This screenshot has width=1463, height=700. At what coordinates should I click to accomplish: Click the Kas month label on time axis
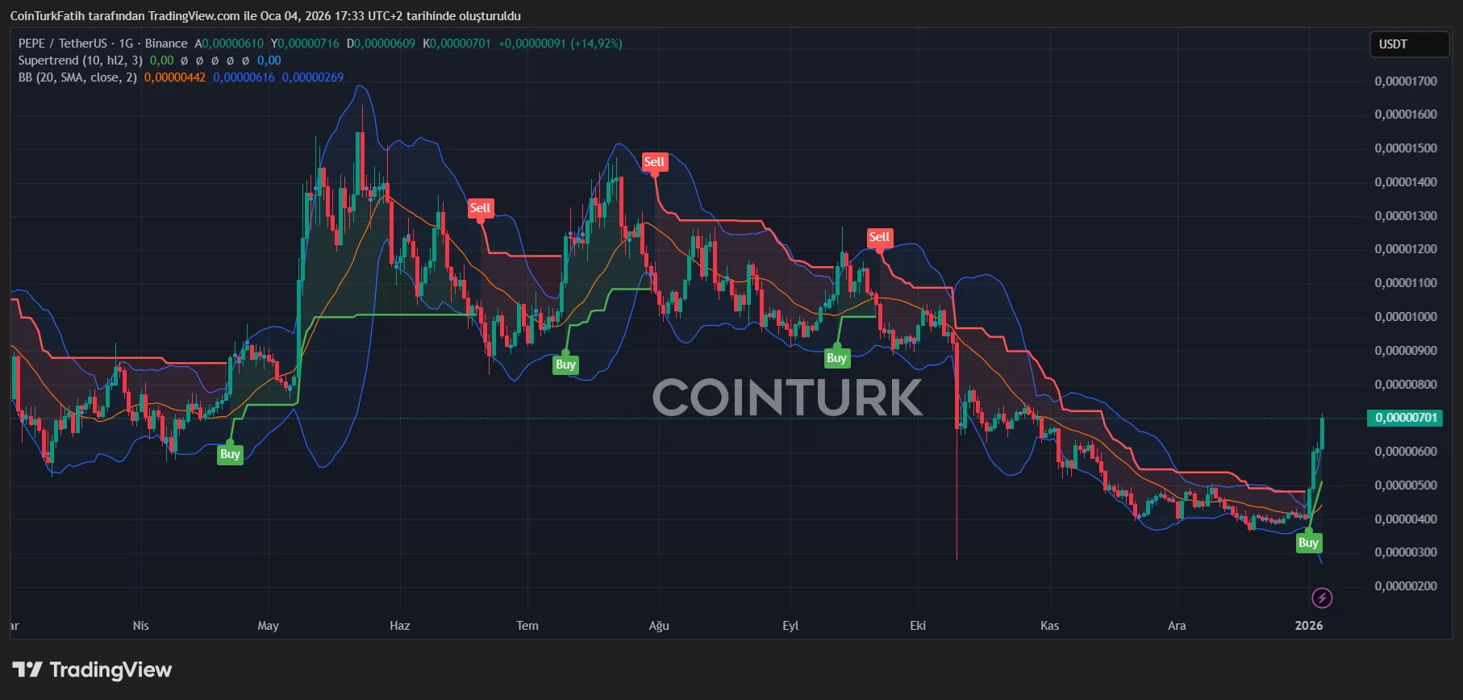1049,626
